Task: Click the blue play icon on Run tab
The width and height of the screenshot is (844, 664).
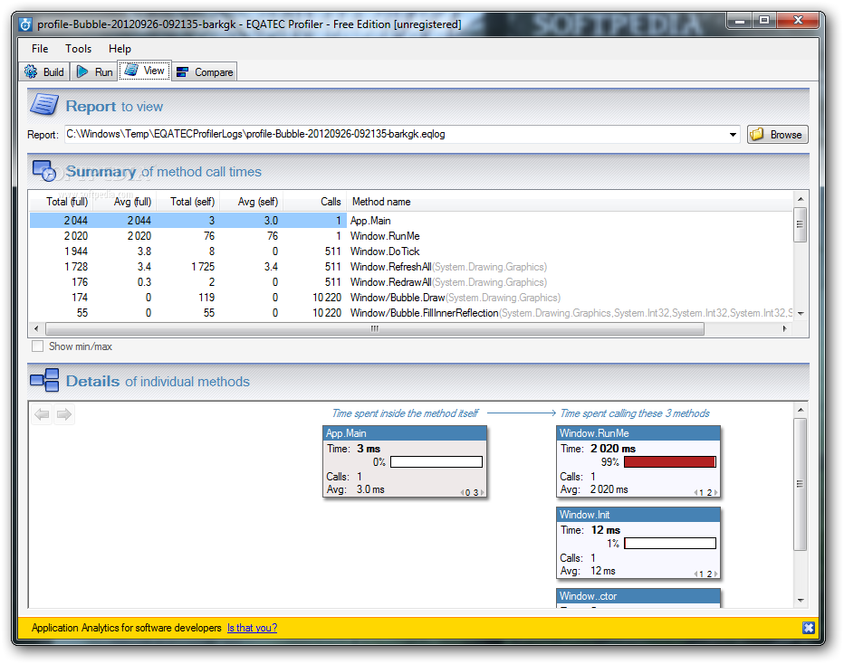Action: pyautogui.click(x=82, y=71)
